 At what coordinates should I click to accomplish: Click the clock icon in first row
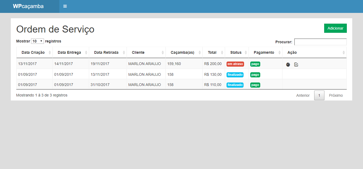tap(288, 64)
